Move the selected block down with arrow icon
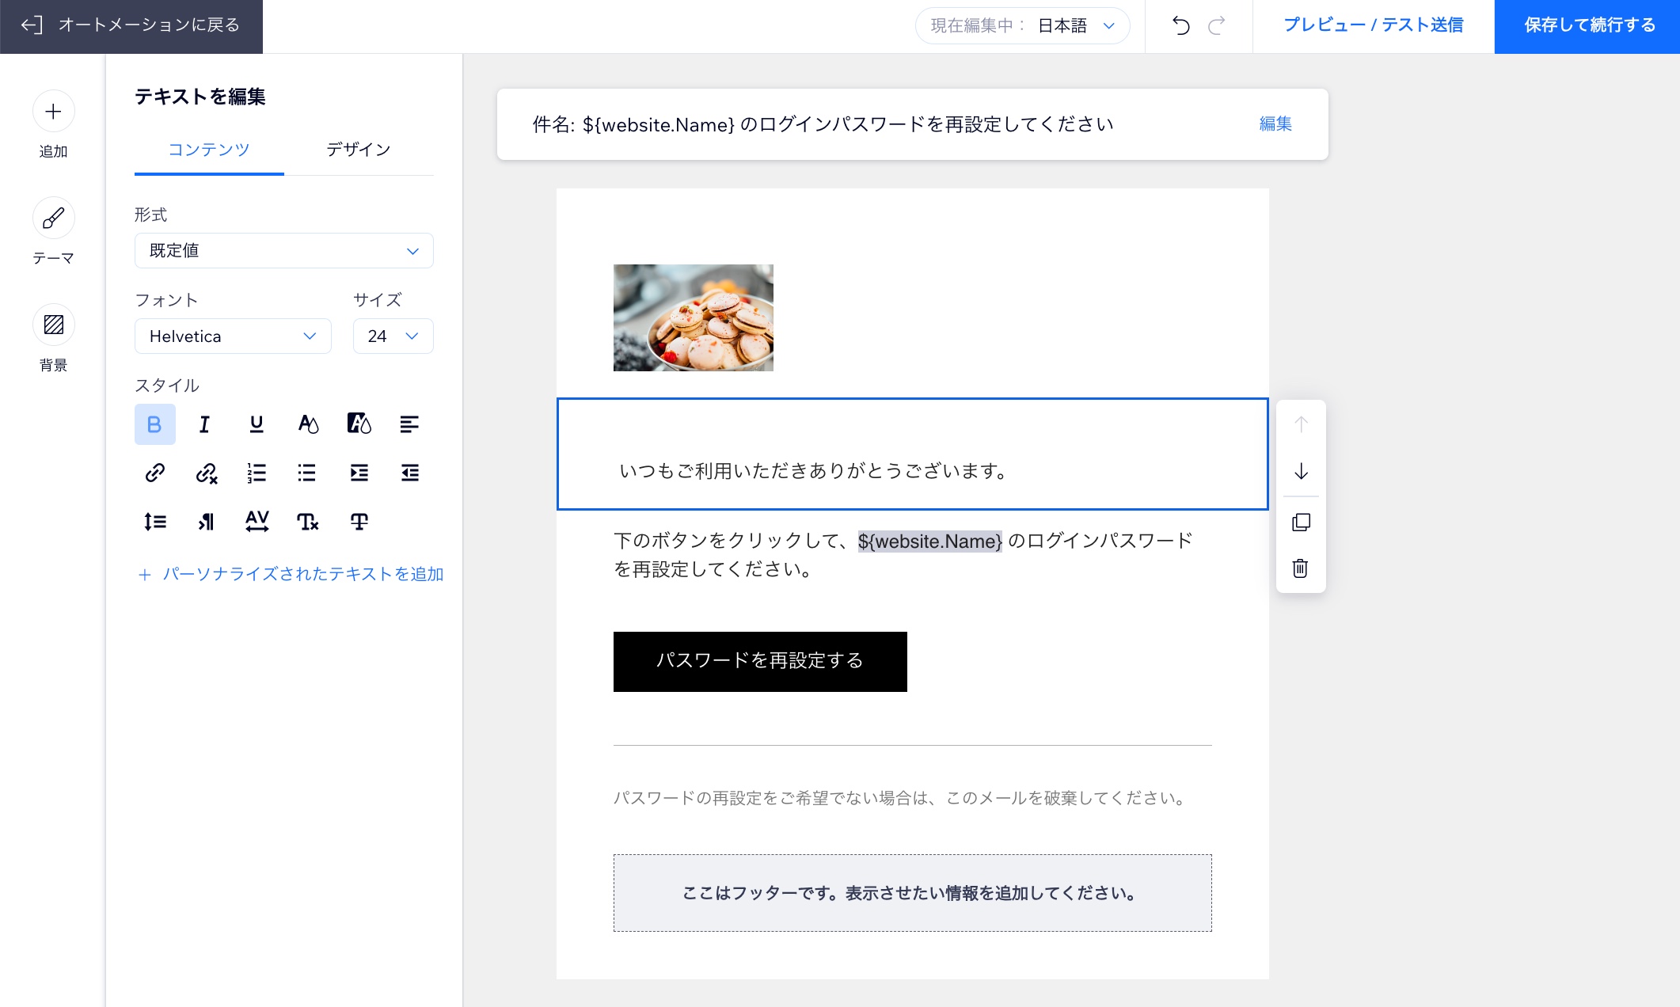1680x1007 pixels. point(1300,472)
